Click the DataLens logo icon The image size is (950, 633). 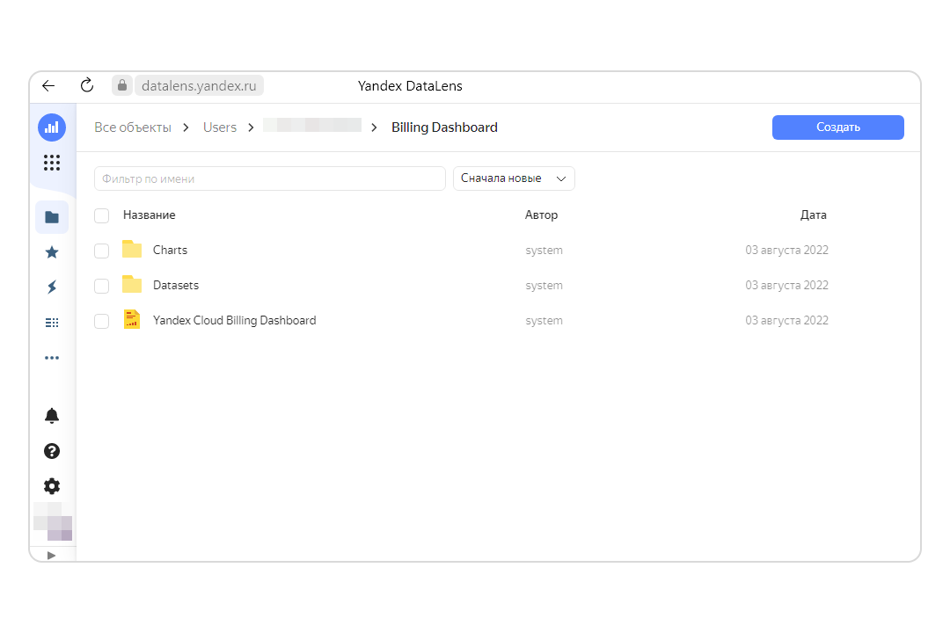52,127
